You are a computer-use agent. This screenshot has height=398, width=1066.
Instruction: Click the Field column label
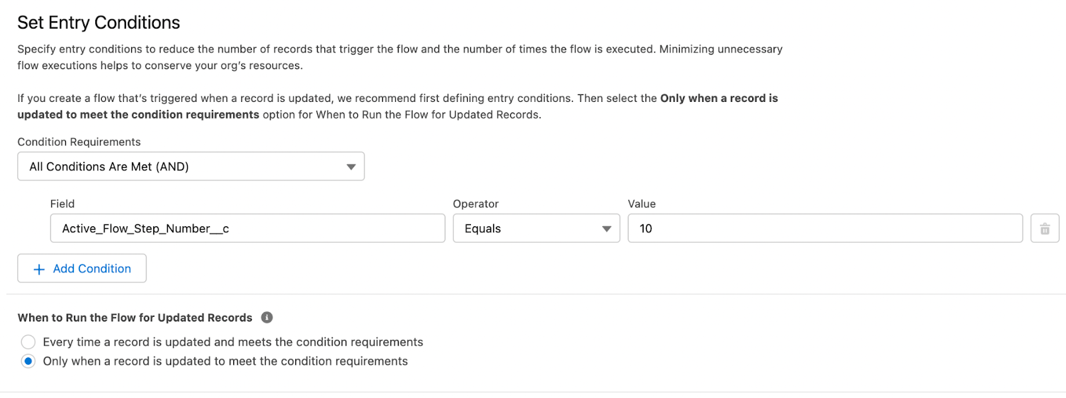pyautogui.click(x=62, y=204)
